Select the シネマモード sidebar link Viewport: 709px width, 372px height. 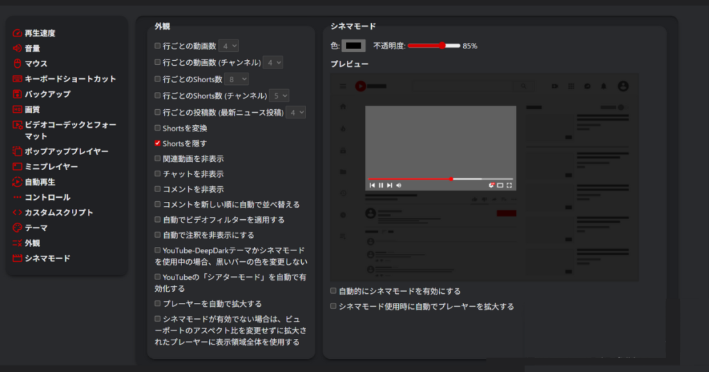pyautogui.click(x=47, y=258)
